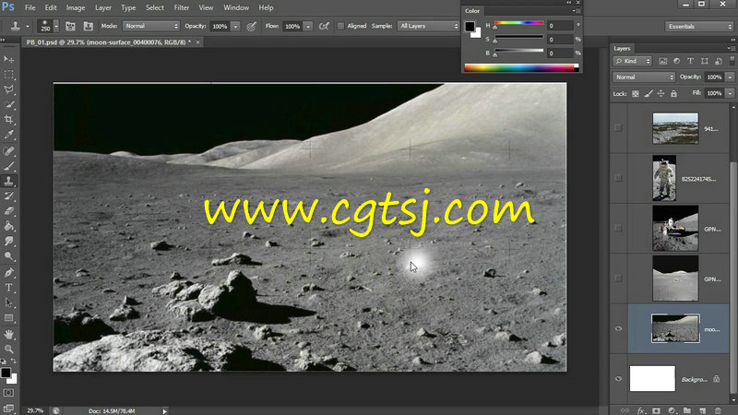This screenshot has height=415, width=738.
Task: Select the Rectangular Marquee tool
Action: coord(8,75)
